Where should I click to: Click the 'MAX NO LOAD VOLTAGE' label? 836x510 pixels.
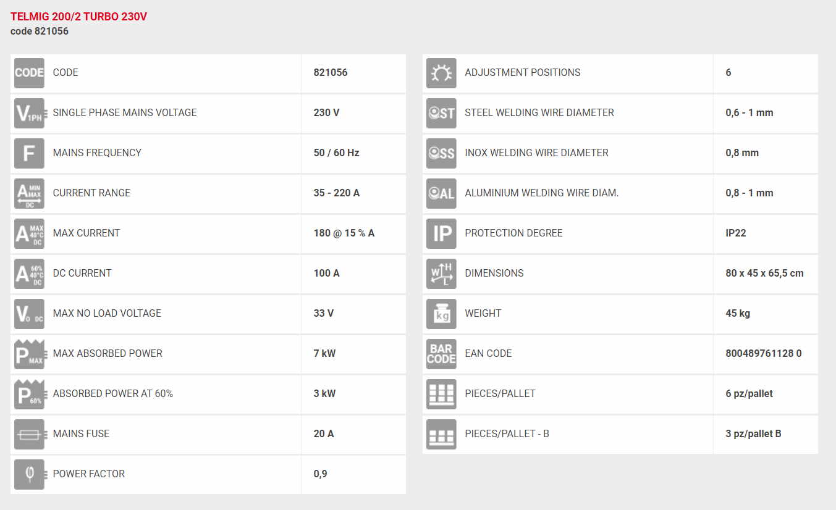pos(107,313)
